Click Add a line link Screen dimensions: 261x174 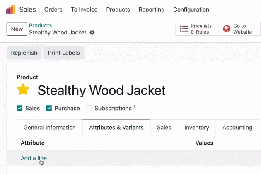click(x=34, y=158)
